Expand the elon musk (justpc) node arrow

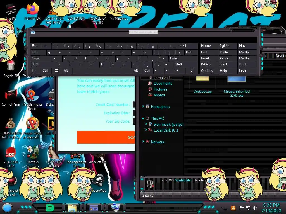coord(146,124)
